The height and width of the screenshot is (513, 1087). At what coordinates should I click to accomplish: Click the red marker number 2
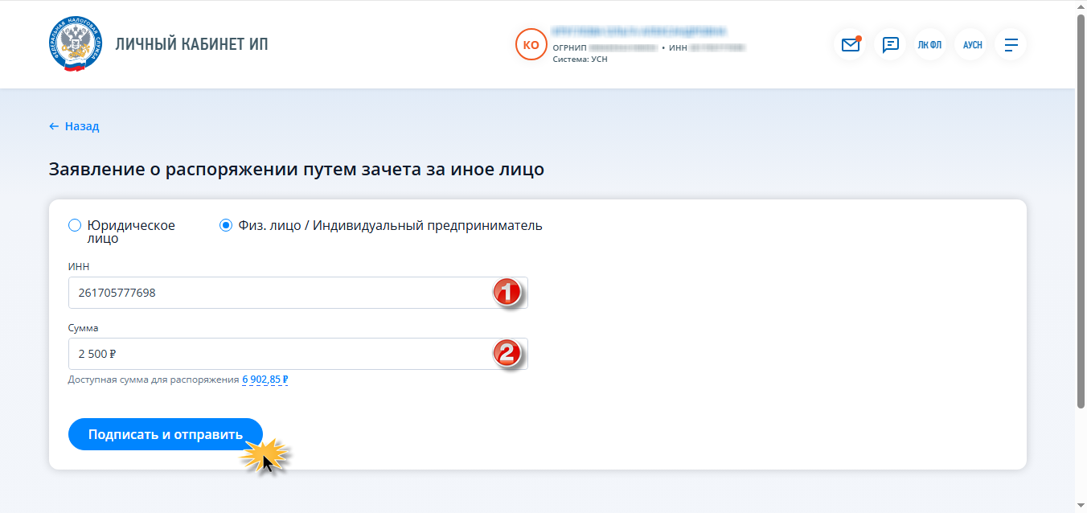pyautogui.click(x=508, y=354)
